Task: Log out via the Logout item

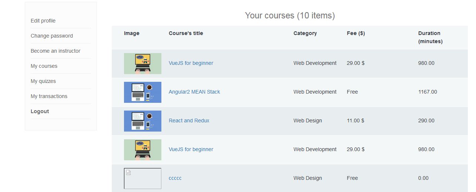Action: (x=40, y=111)
